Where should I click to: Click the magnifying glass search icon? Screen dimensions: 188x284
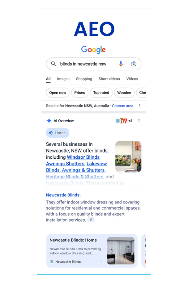click(53, 64)
